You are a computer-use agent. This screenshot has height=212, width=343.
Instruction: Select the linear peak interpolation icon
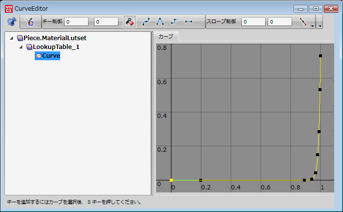click(x=160, y=22)
